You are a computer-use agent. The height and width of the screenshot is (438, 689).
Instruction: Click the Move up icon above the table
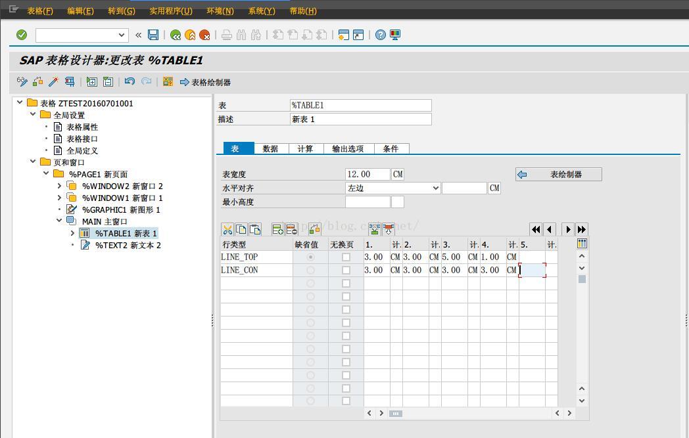pyautogui.click(x=374, y=229)
